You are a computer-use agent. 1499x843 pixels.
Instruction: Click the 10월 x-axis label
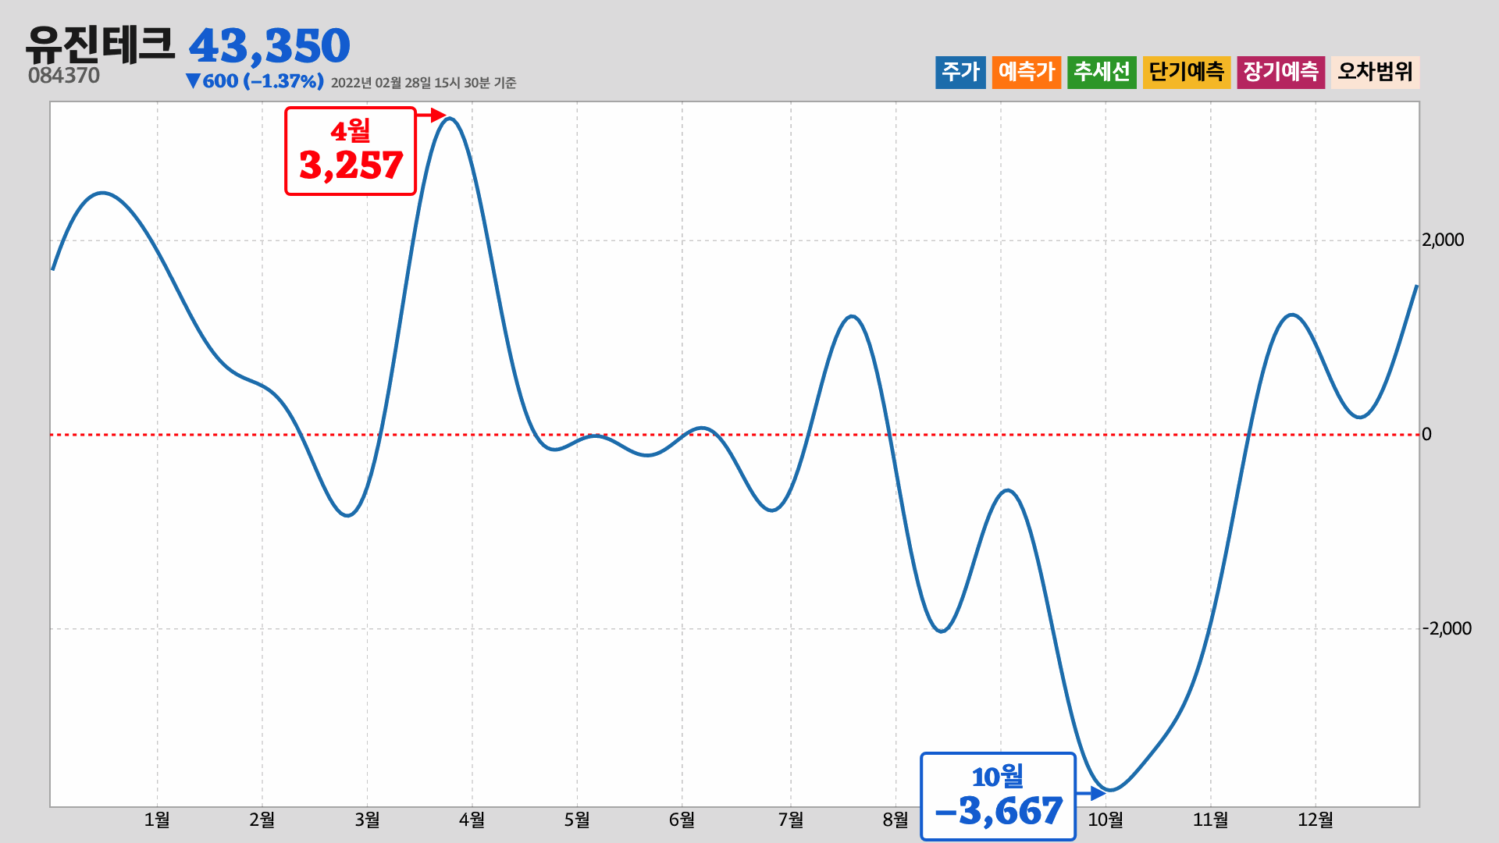(1106, 820)
